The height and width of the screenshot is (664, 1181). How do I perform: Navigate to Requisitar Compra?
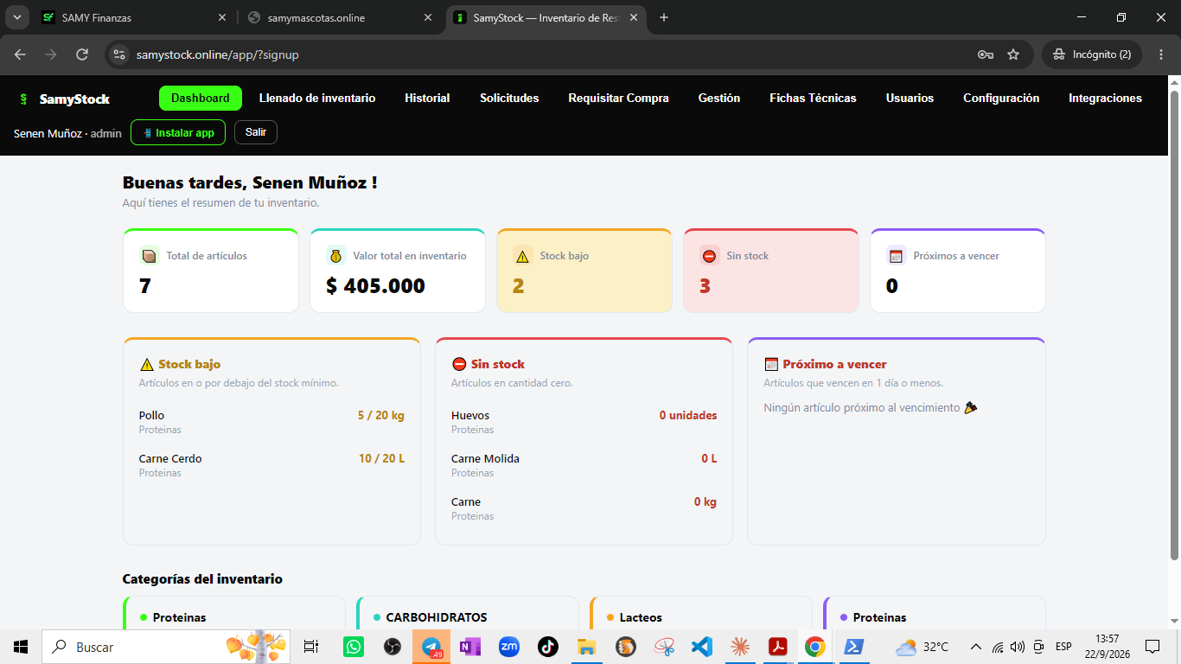point(618,99)
